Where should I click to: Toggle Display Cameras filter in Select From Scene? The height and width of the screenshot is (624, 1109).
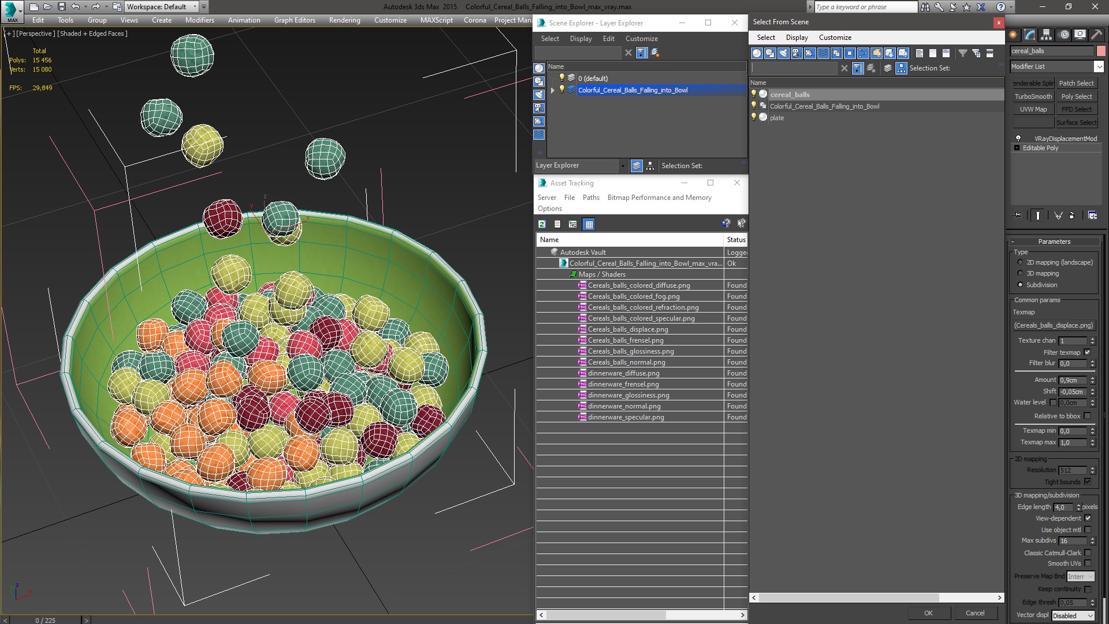tap(797, 53)
